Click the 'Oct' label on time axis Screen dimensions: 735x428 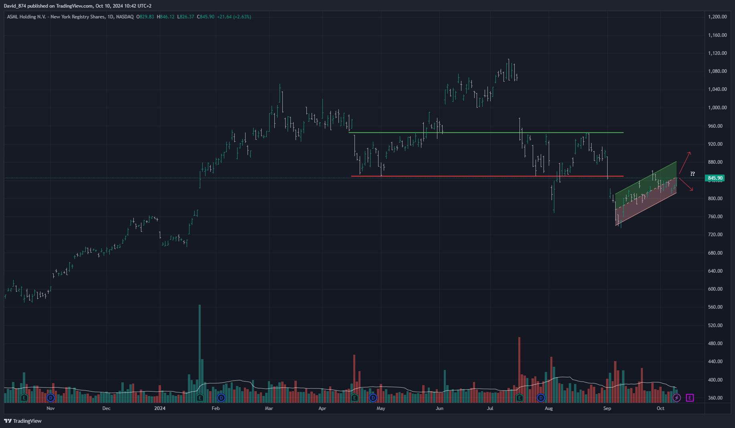tap(660, 408)
